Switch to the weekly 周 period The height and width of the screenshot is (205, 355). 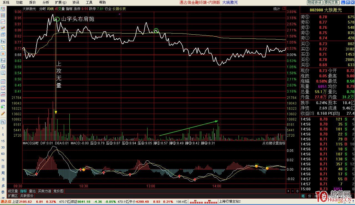(x=3, y=173)
